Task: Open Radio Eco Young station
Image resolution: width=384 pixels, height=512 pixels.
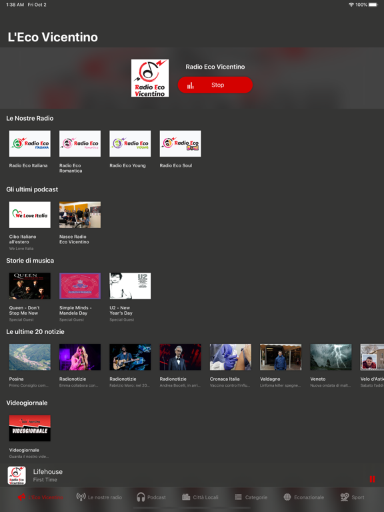Action: pyautogui.click(x=130, y=144)
